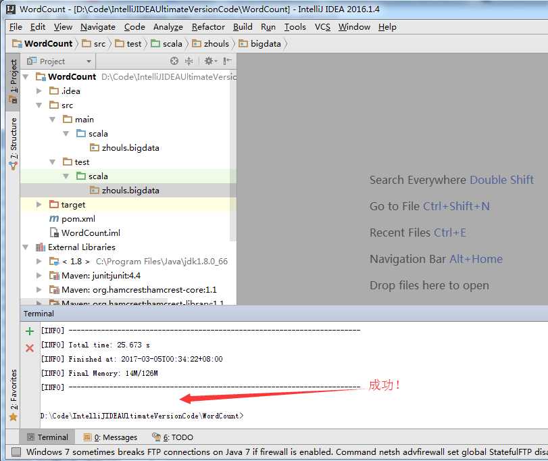Toggle 1: Project side tab
The height and width of the screenshot is (461, 548).
(x=14, y=81)
